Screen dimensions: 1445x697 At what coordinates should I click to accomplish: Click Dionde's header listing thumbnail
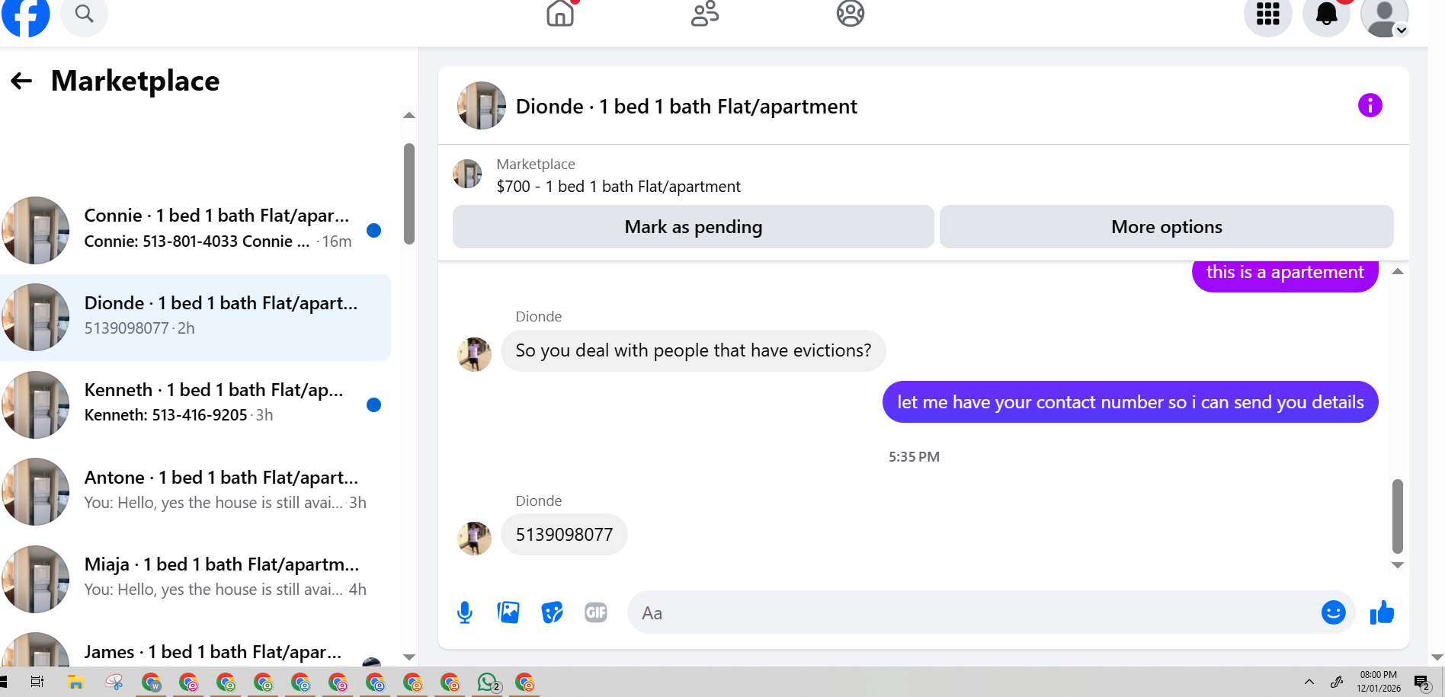(482, 105)
